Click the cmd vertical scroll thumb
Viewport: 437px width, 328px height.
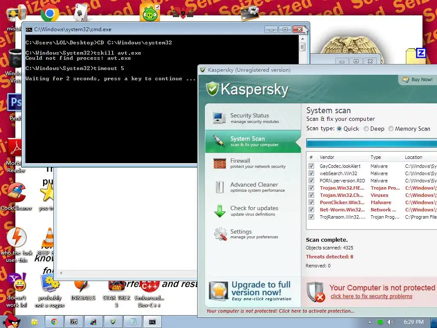[303, 47]
